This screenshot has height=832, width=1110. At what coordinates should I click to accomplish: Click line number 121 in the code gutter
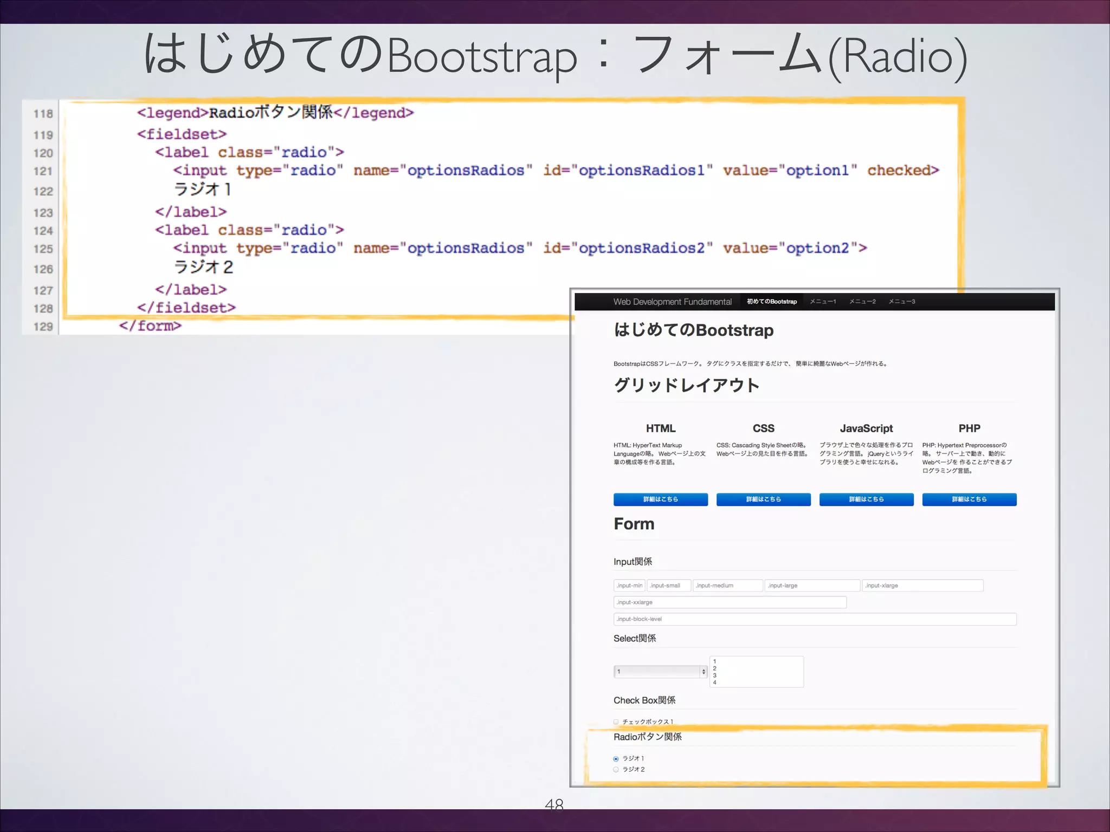pos(43,171)
